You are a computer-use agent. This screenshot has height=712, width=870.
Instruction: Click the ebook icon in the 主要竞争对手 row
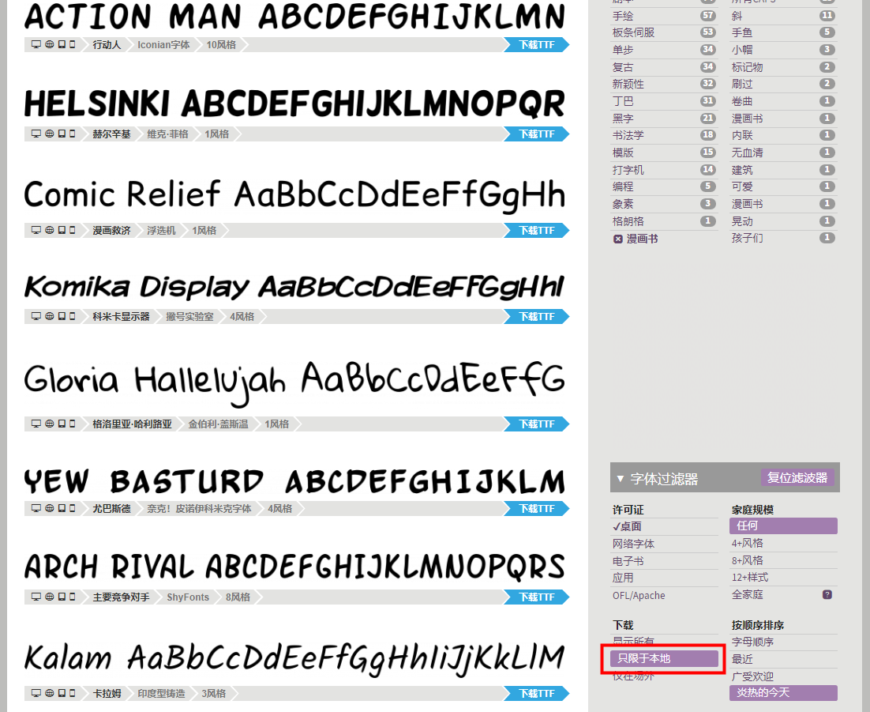62,597
